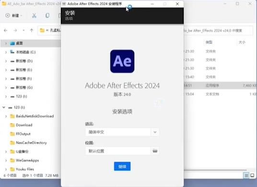Open BaiduNetdiskDownload folder in tree
The height and width of the screenshot is (187, 257).
pos(35,116)
